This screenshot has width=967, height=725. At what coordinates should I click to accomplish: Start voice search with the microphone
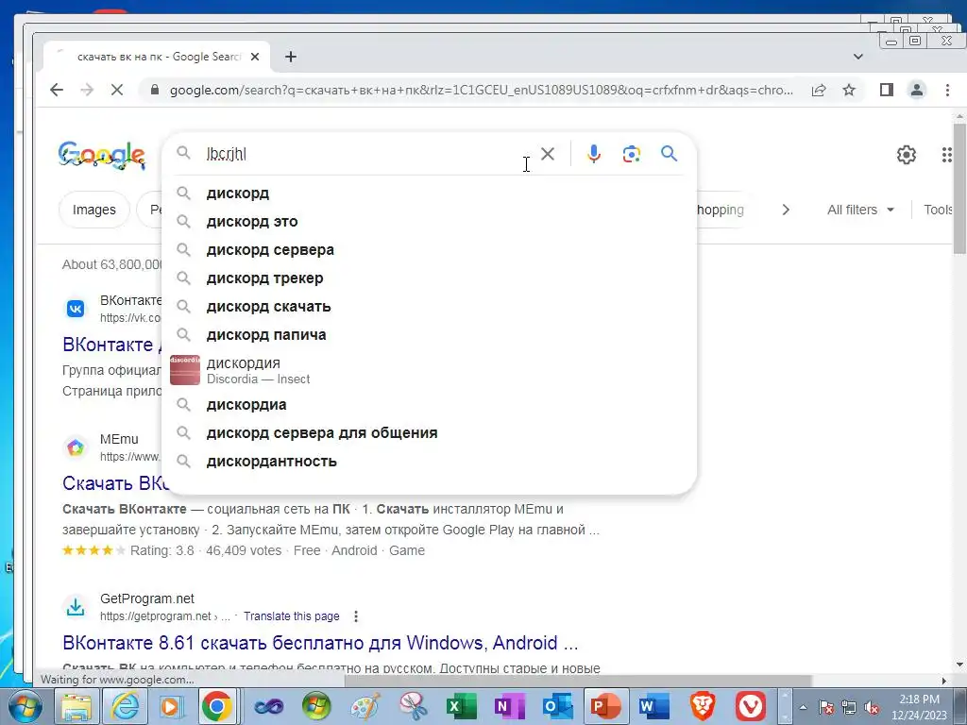coord(594,154)
